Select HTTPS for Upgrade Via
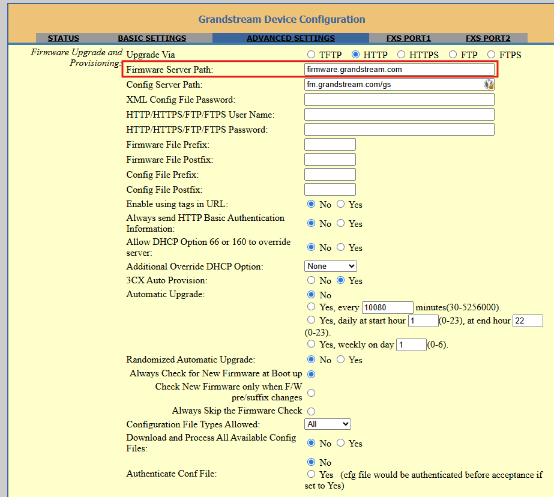This screenshot has height=497, width=554. coord(401,55)
